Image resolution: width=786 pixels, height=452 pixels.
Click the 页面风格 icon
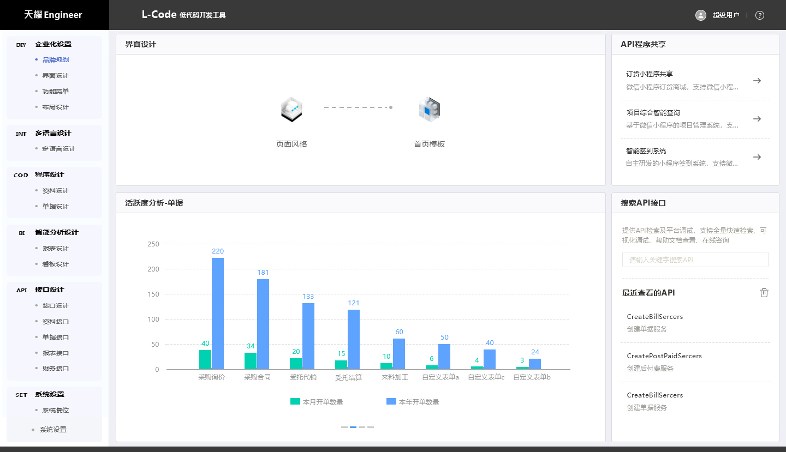click(291, 110)
